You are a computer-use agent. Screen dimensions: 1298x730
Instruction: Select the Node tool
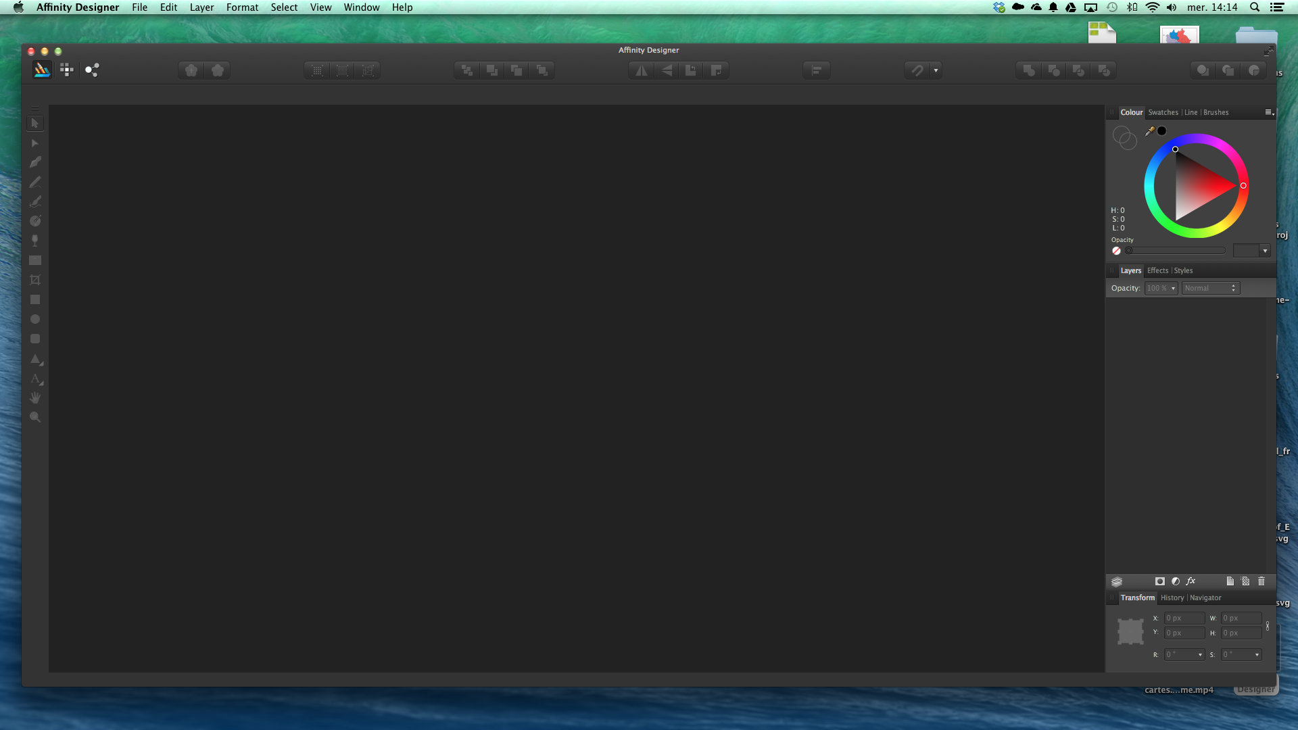[x=35, y=143]
